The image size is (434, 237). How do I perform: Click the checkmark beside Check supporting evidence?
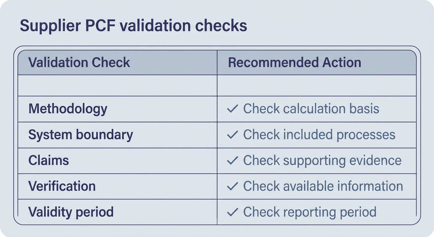point(232,160)
